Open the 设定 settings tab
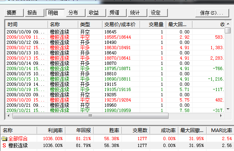234x151 pixels. [158, 13]
